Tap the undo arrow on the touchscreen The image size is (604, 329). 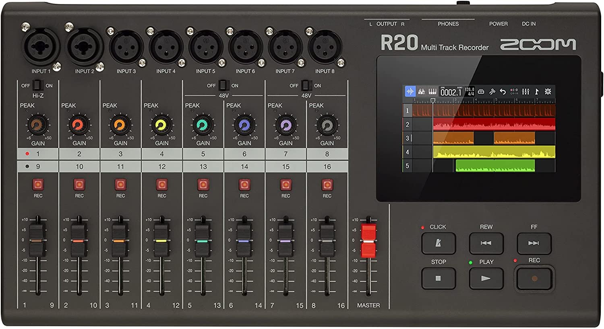pyautogui.click(x=503, y=92)
